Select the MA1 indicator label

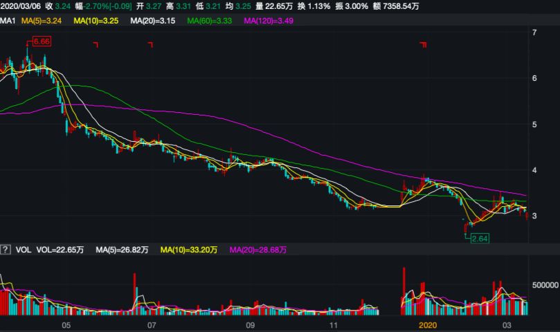pyautogui.click(x=8, y=21)
